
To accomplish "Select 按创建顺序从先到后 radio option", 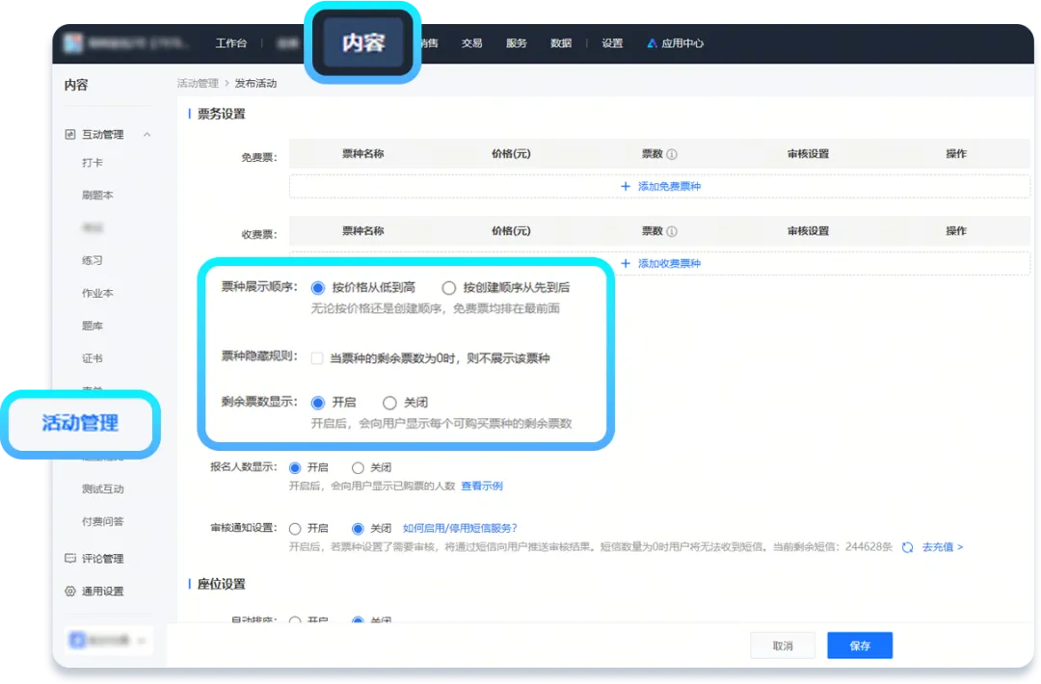I will (x=448, y=287).
